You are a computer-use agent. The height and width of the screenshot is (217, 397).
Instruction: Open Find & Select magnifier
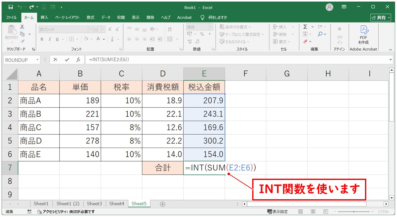tap(320, 34)
